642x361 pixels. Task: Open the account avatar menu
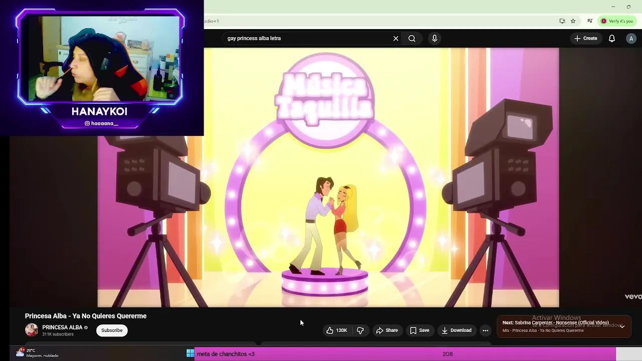pyautogui.click(x=631, y=38)
